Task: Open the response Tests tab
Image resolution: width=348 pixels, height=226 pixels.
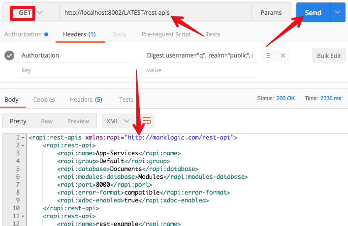Action: click(126, 100)
